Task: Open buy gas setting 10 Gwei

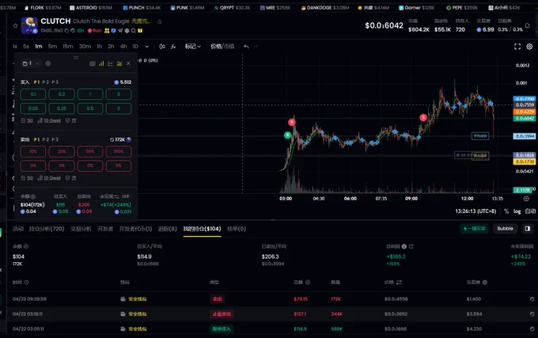Action: [49, 120]
